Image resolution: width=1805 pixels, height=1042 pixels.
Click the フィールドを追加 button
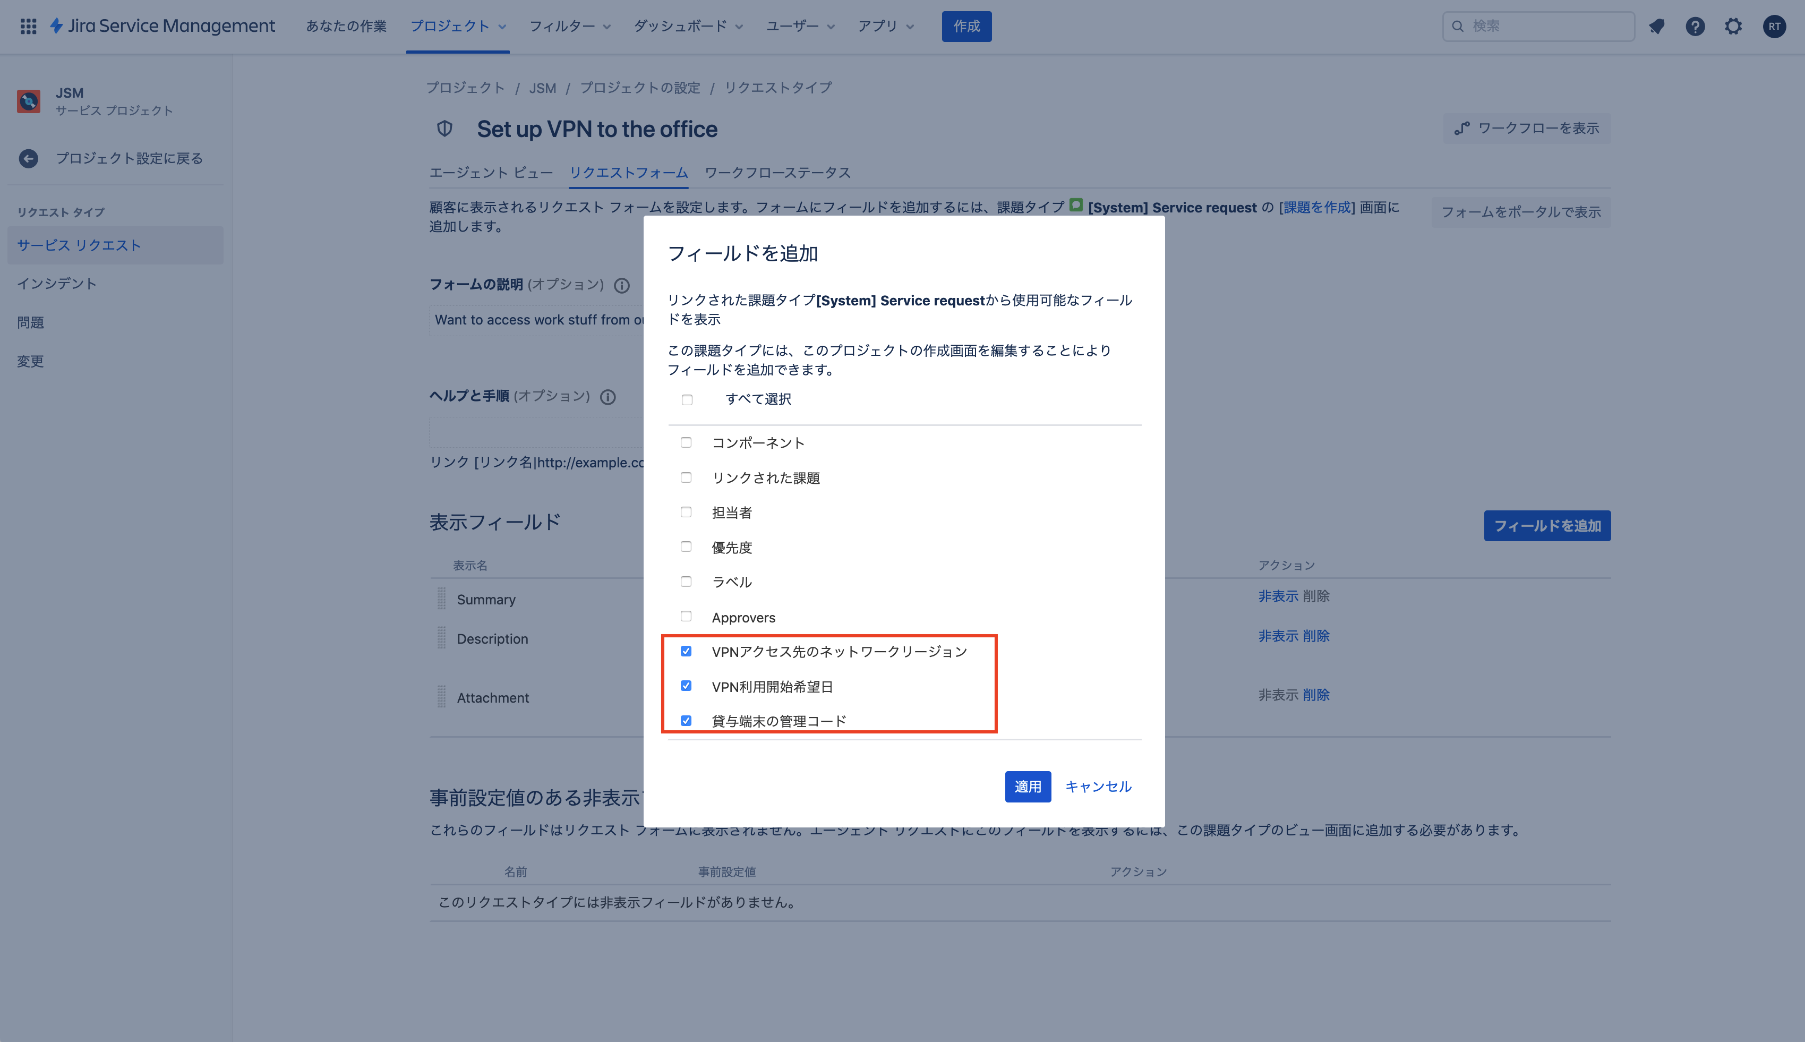click(x=1547, y=526)
